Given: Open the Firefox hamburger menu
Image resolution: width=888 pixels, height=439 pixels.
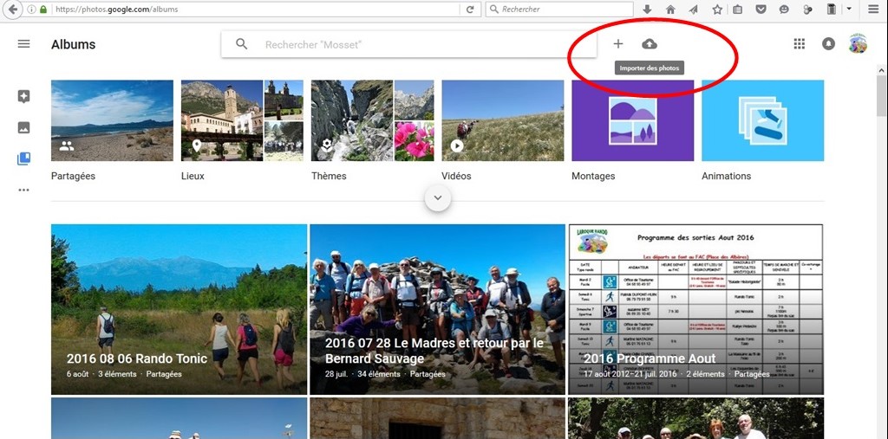Looking at the screenshot, I should pos(872,10).
